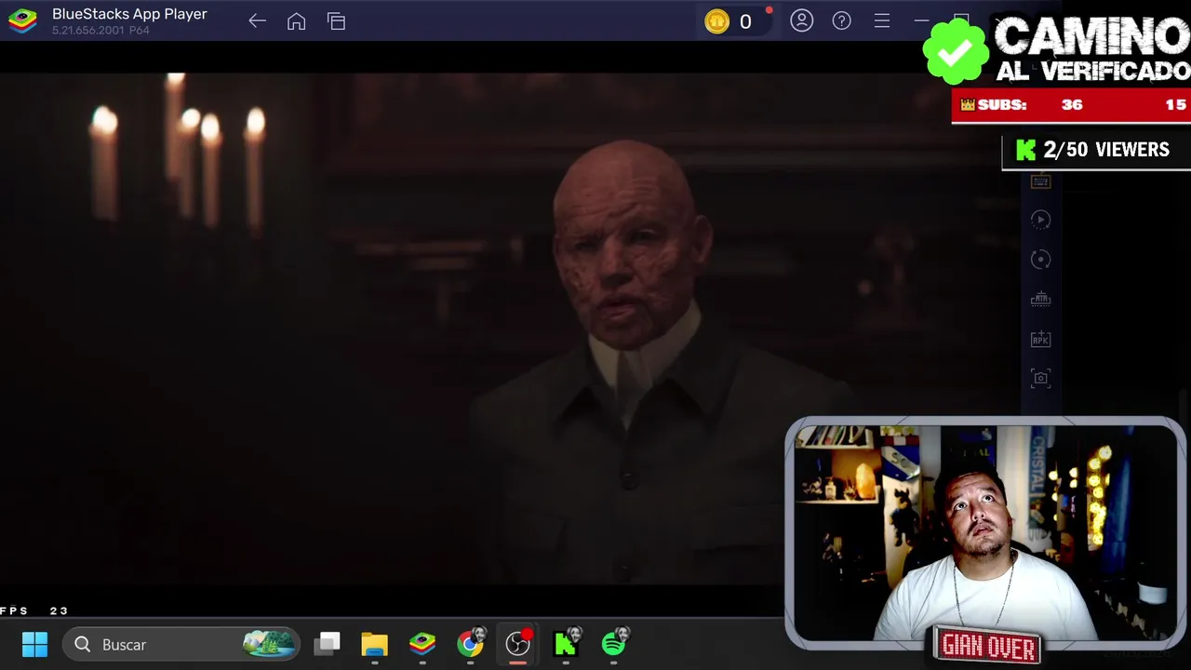Open BlueStacks help menu
This screenshot has height=670, width=1191.
[x=841, y=20]
